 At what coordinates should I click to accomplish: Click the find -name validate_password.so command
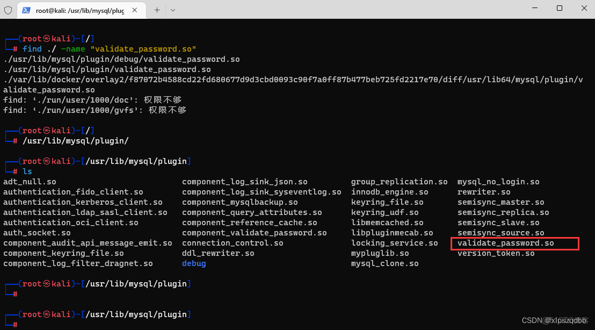110,49
